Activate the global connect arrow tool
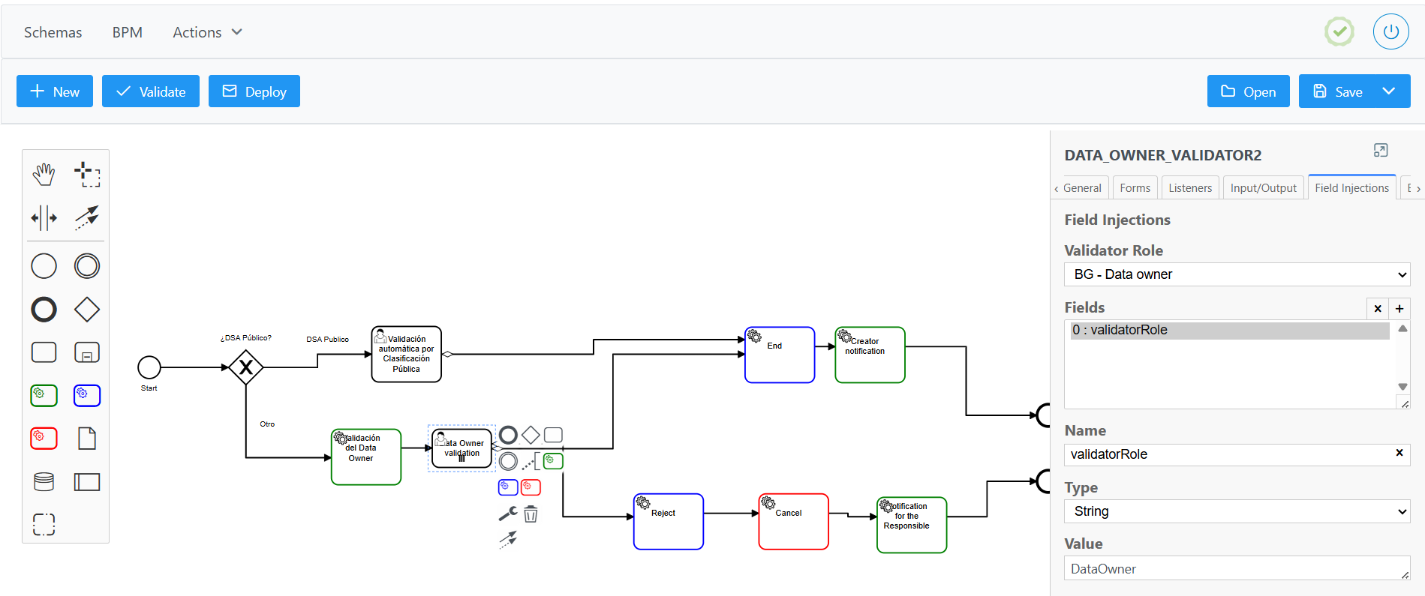Image resolution: width=1425 pixels, height=596 pixels. [x=87, y=218]
